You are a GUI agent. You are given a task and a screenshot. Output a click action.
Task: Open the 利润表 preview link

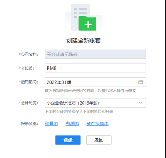tap(72, 123)
